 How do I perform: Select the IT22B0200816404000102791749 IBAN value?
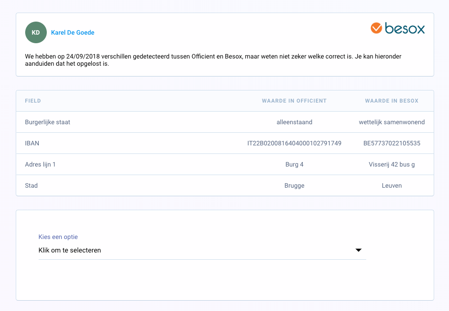294,143
